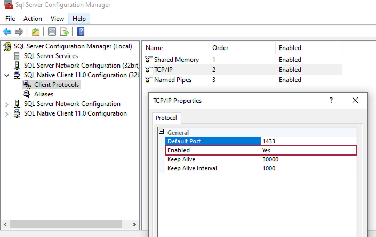Click the Up one level folder icon
This screenshot has width=376, height=237.
coord(35,31)
